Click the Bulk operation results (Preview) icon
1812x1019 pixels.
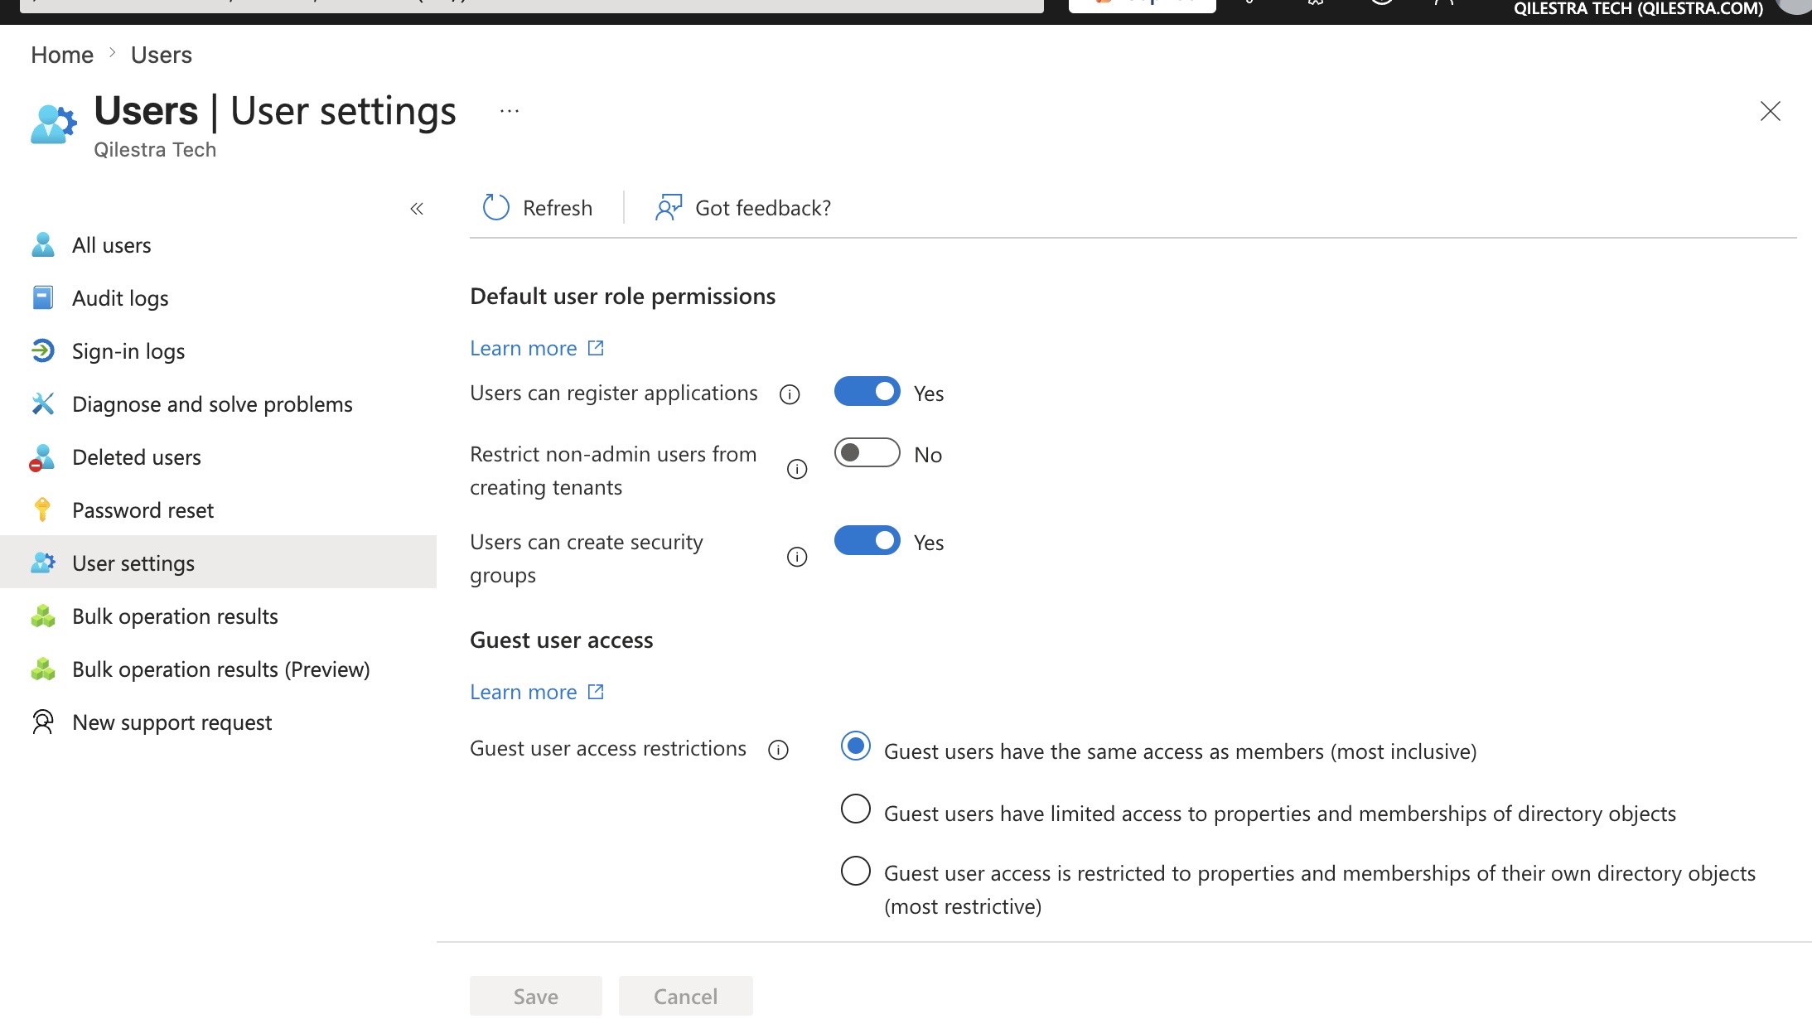[x=43, y=669]
